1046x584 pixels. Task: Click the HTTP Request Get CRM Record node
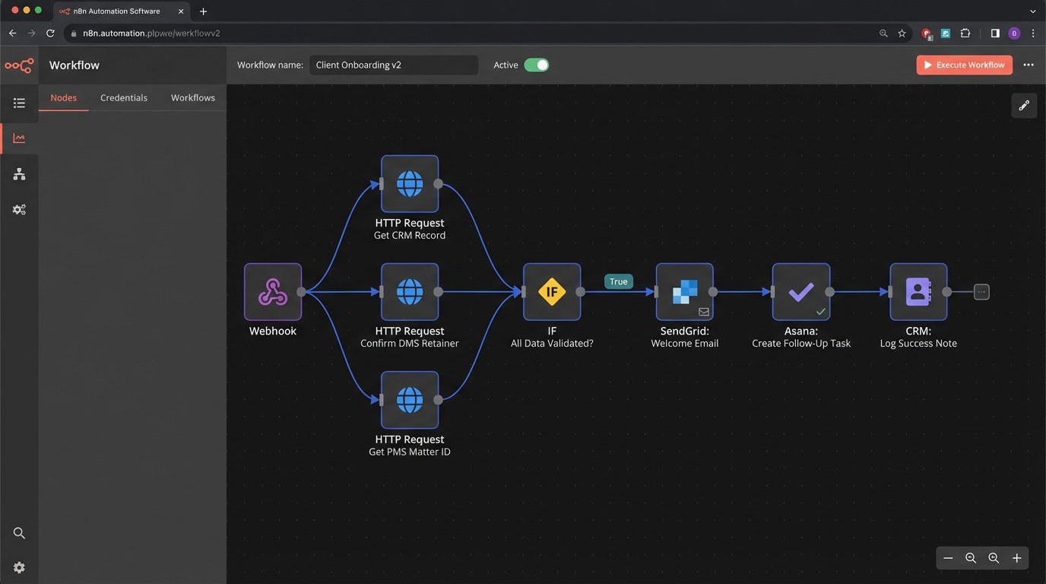410,183
